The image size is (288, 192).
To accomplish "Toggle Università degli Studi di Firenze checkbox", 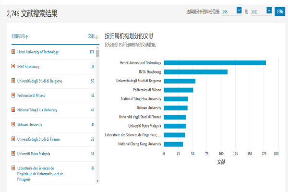I will (13, 139).
